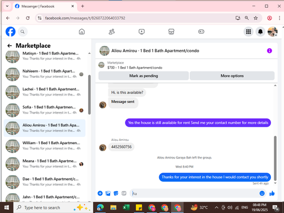
Task: Click the purple 'Yes the house is still available' message
Action: pyautogui.click(x=198, y=123)
